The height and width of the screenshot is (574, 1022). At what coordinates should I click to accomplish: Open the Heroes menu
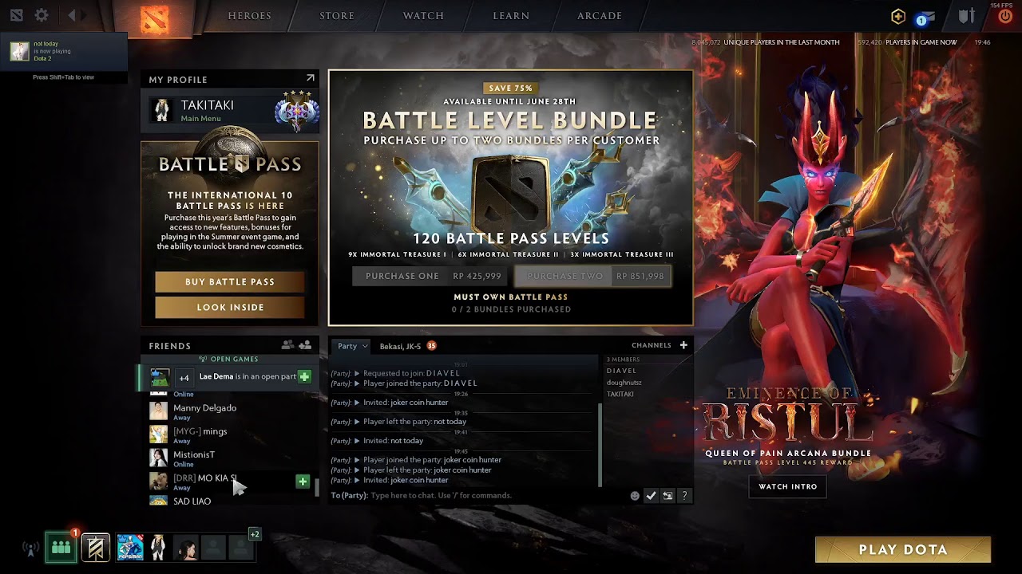click(250, 16)
